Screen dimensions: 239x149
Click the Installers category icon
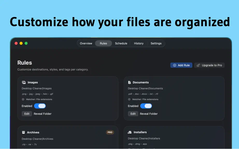130,132
